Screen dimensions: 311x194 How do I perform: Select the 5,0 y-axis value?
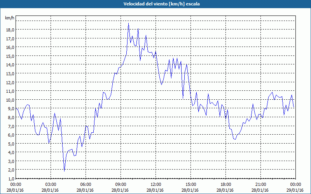[11, 144]
